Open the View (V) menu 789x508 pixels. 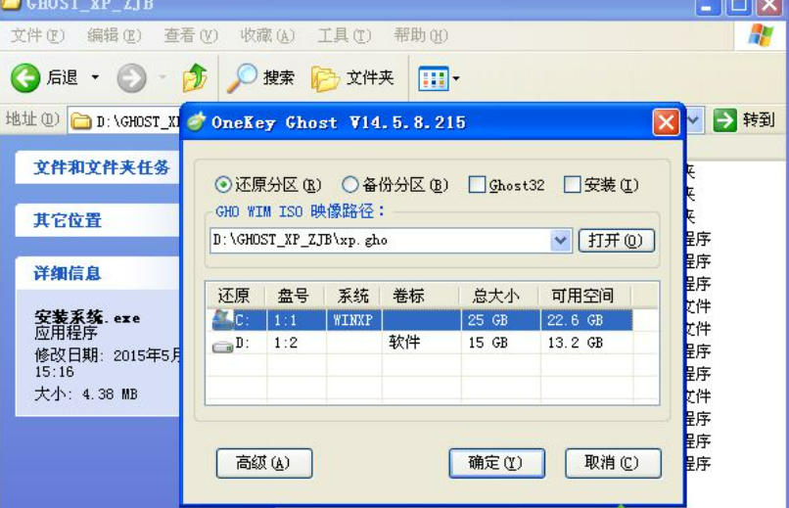[191, 35]
